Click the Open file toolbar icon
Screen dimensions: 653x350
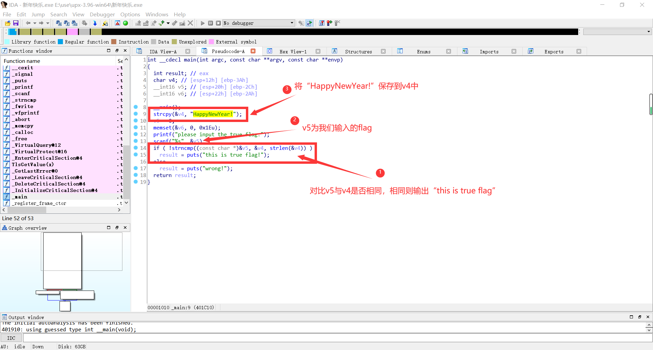(7, 23)
